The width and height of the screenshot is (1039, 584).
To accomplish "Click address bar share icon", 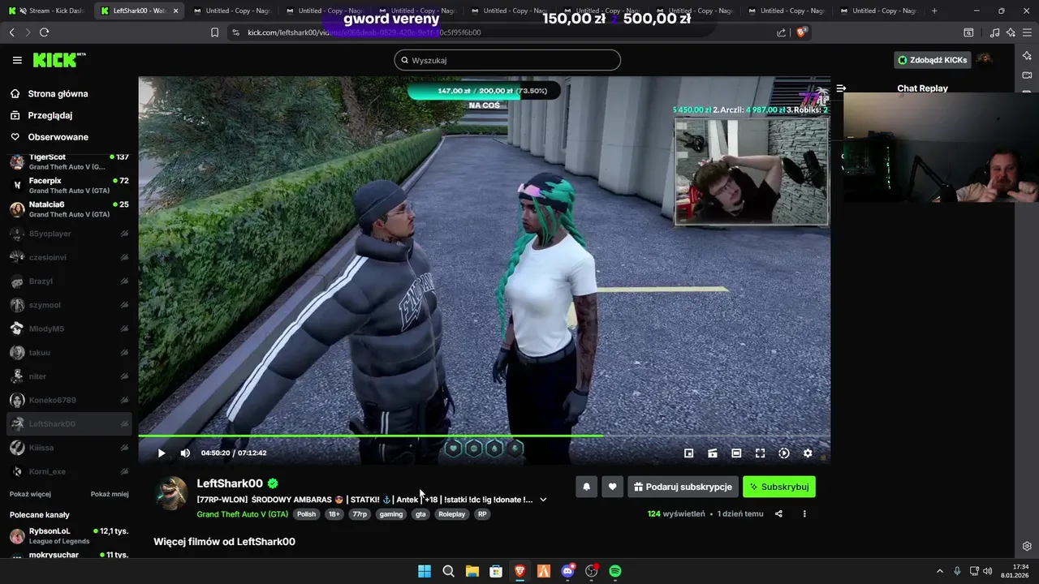I will [781, 32].
